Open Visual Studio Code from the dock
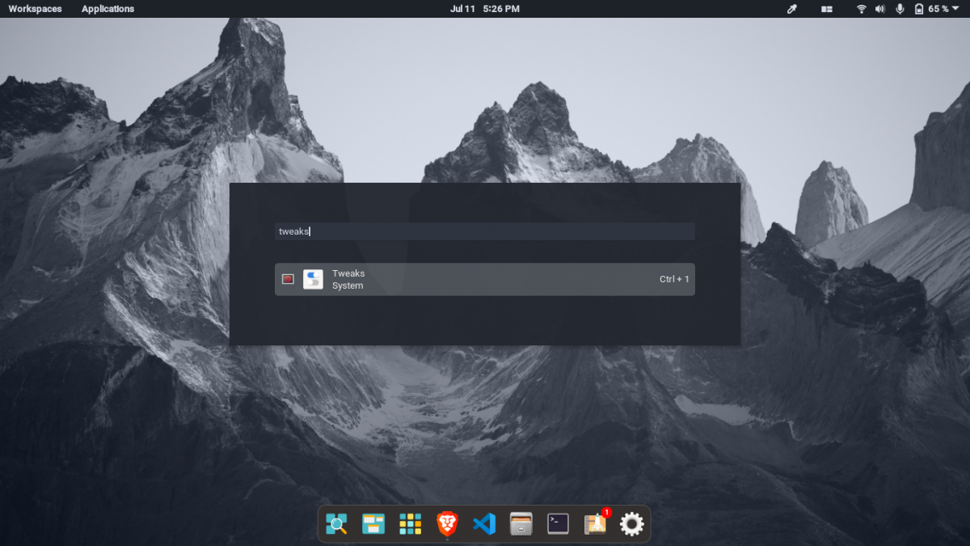This screenshot has width=970, height=546. [x=483, y=523]
